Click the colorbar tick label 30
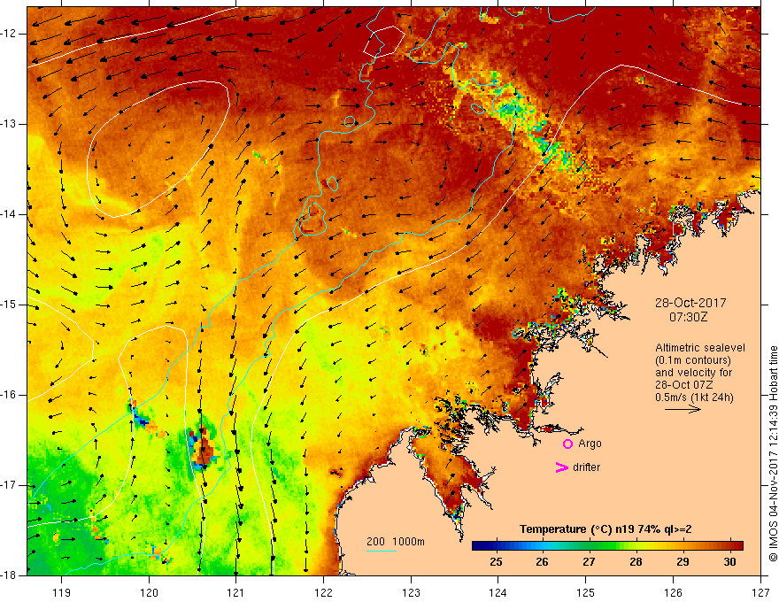Image resolution: width=779 pixels, height=602 pixels. click(729, 562)
